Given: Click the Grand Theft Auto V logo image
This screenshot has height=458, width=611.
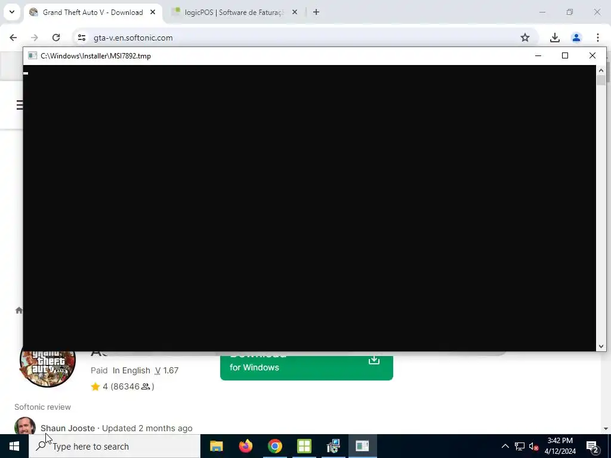Looking at the screenshot, I should (48, 369).
